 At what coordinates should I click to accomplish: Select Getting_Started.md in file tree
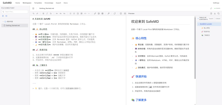15,25
